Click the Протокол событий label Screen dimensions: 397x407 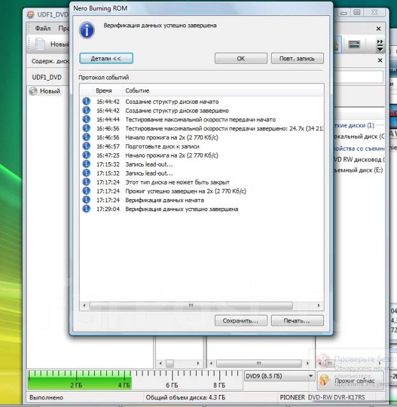[x=104, y=78]
